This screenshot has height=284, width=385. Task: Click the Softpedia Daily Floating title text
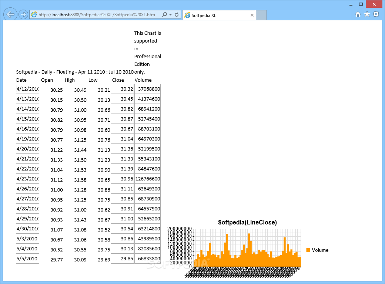[x=75, y=72]
